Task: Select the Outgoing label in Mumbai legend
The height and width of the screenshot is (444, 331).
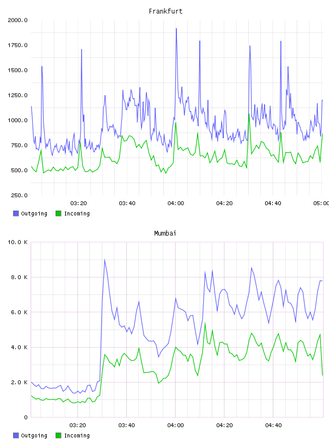Action: (x=34, y=436)
